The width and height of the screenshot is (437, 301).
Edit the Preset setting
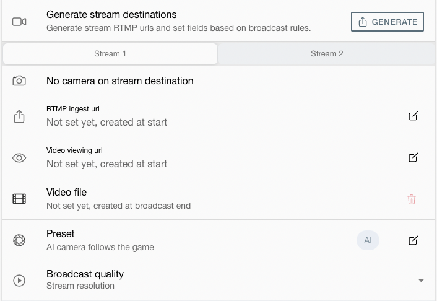coord(413,240)
